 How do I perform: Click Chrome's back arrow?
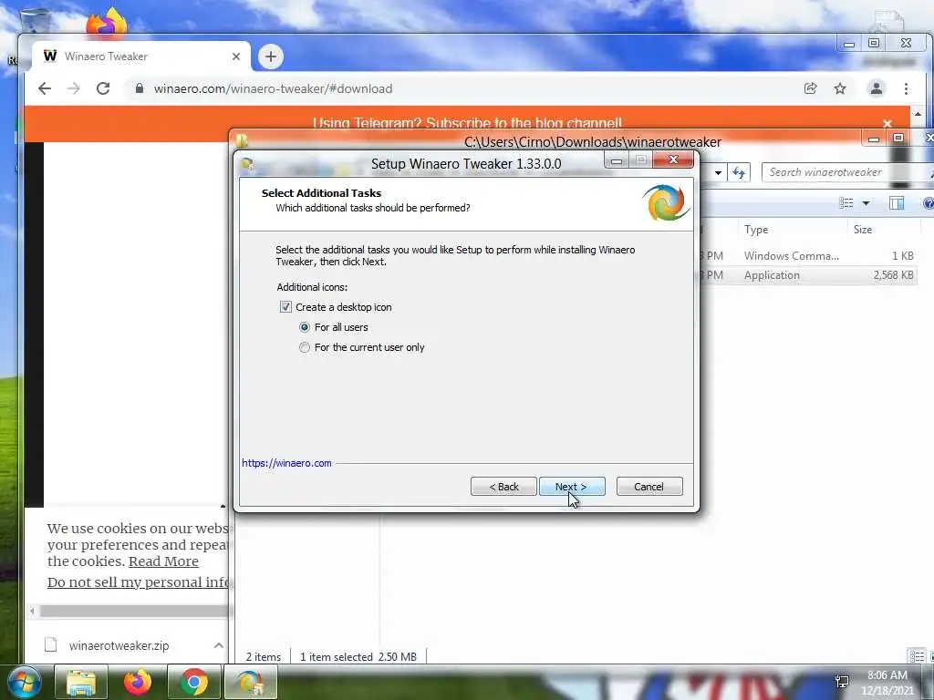click(x=45, y=88)
